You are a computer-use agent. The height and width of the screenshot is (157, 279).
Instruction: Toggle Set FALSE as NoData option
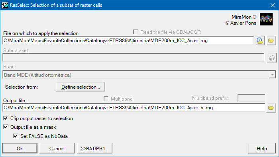pos(16,136)
